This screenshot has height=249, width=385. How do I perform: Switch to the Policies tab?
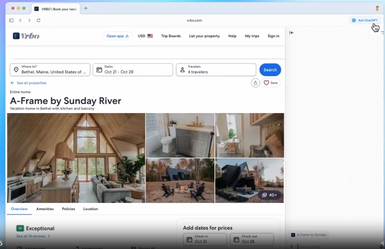coord(68,209)
